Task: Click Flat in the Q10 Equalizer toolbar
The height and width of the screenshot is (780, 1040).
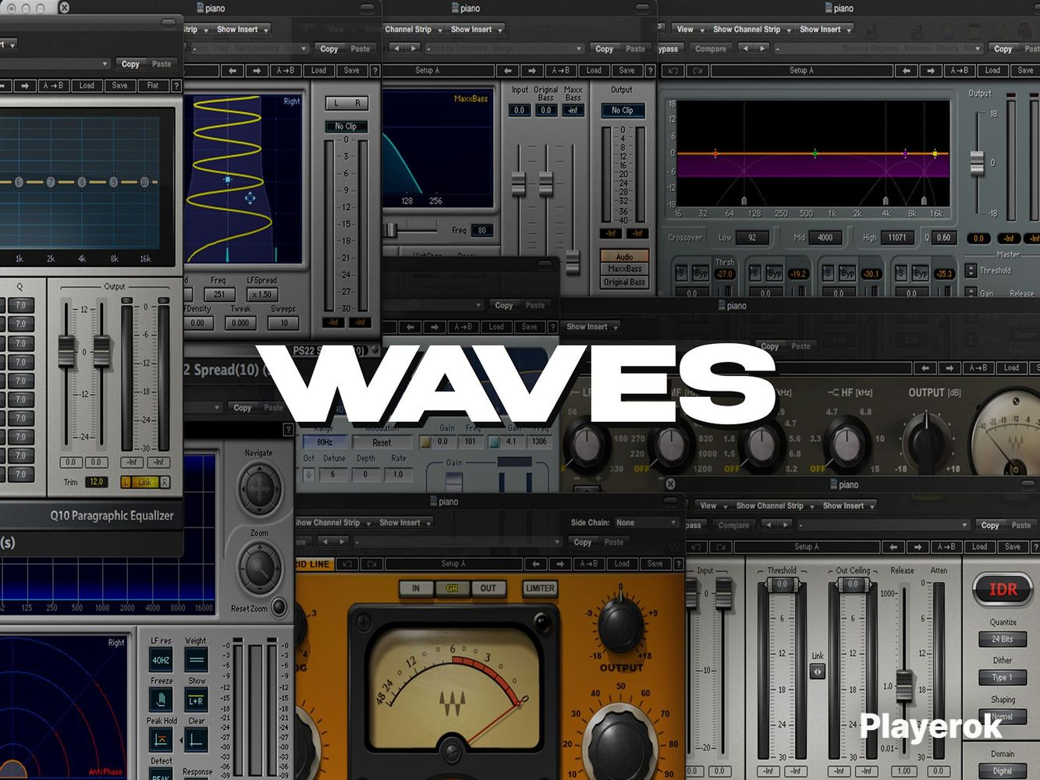Action: click(153, 86)
